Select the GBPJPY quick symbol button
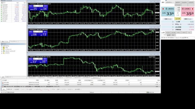195x109 pixels. pyautogui.click(x=178, y=2)
